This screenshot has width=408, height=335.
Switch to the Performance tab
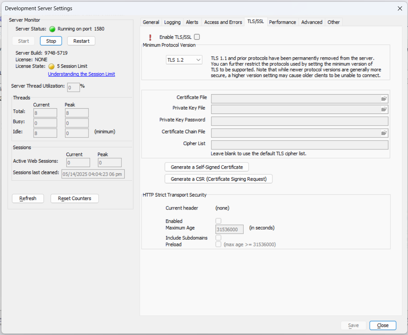pyautogui.click(x=282, y=22)
